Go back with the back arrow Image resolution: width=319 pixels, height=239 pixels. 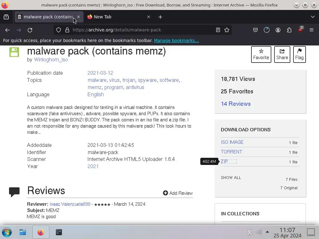tap(7, 30)
